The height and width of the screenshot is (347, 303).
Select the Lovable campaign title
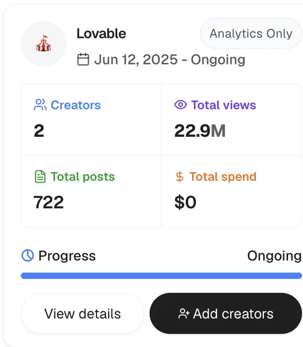point(101,34)
